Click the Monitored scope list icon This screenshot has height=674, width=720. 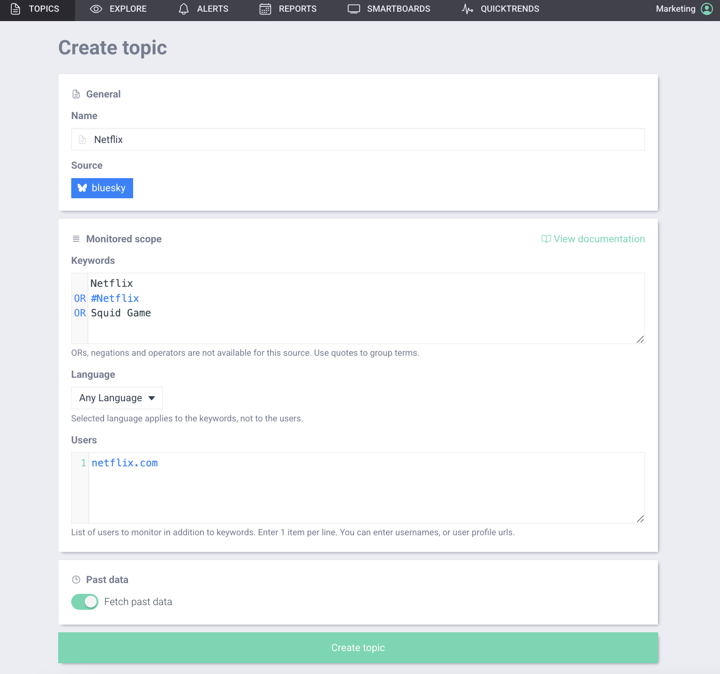(76, 239)
